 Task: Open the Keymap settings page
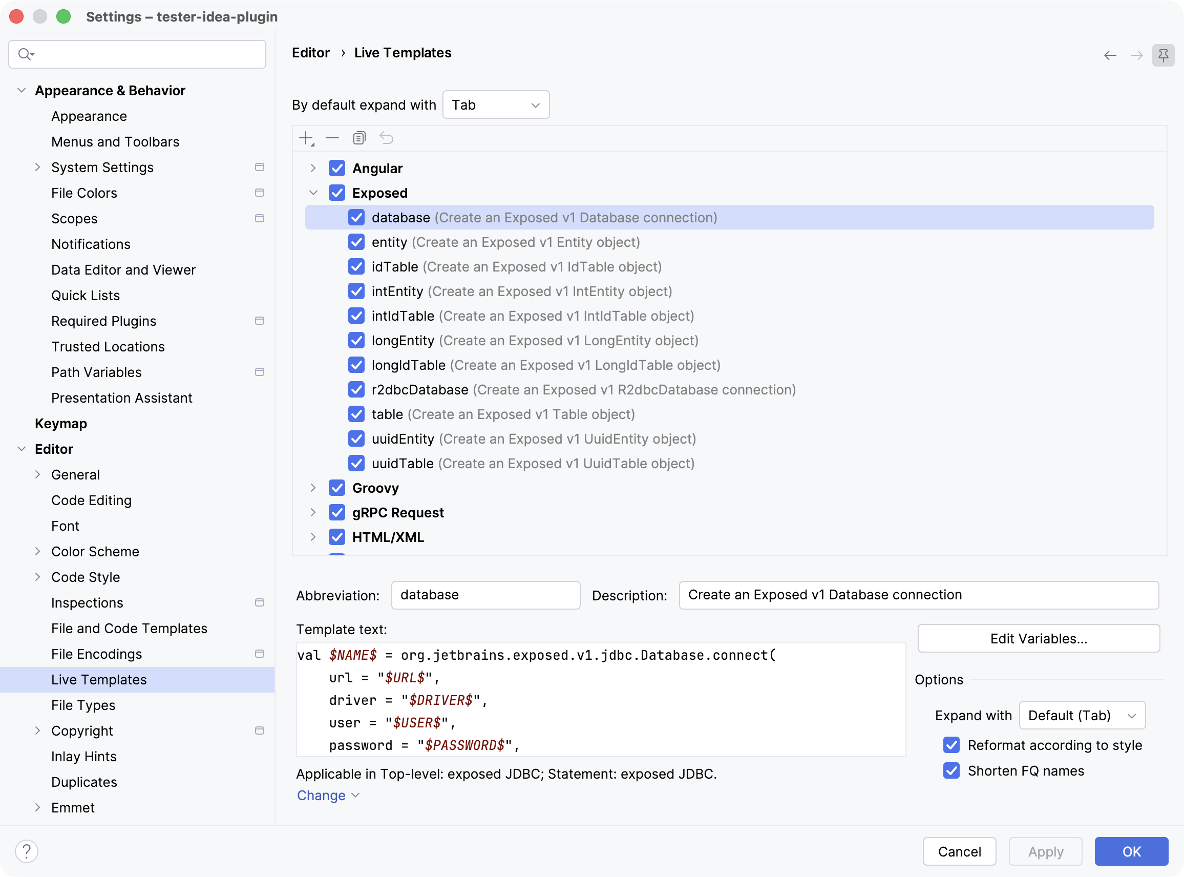click(x=60, y=424)
